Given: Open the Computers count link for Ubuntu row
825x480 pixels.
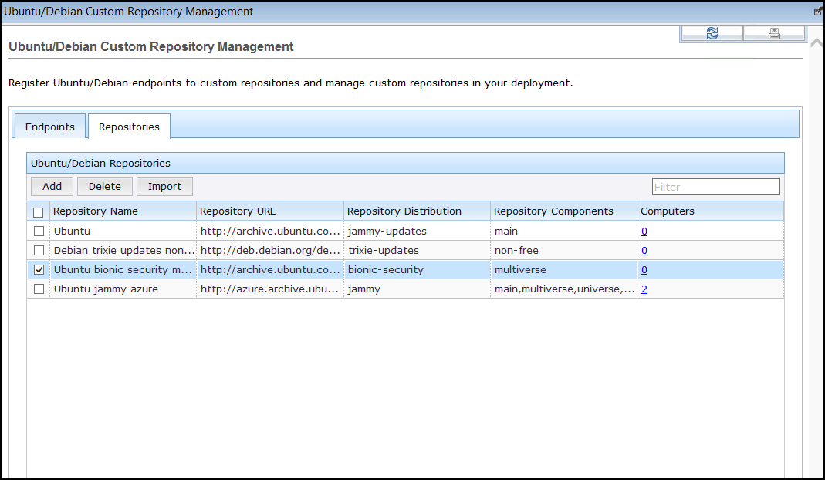Looking at the screenshot, I should point(644,231).
